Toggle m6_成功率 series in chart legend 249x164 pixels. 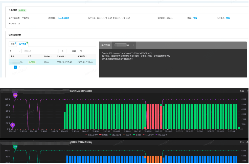[x=161, y=135]
